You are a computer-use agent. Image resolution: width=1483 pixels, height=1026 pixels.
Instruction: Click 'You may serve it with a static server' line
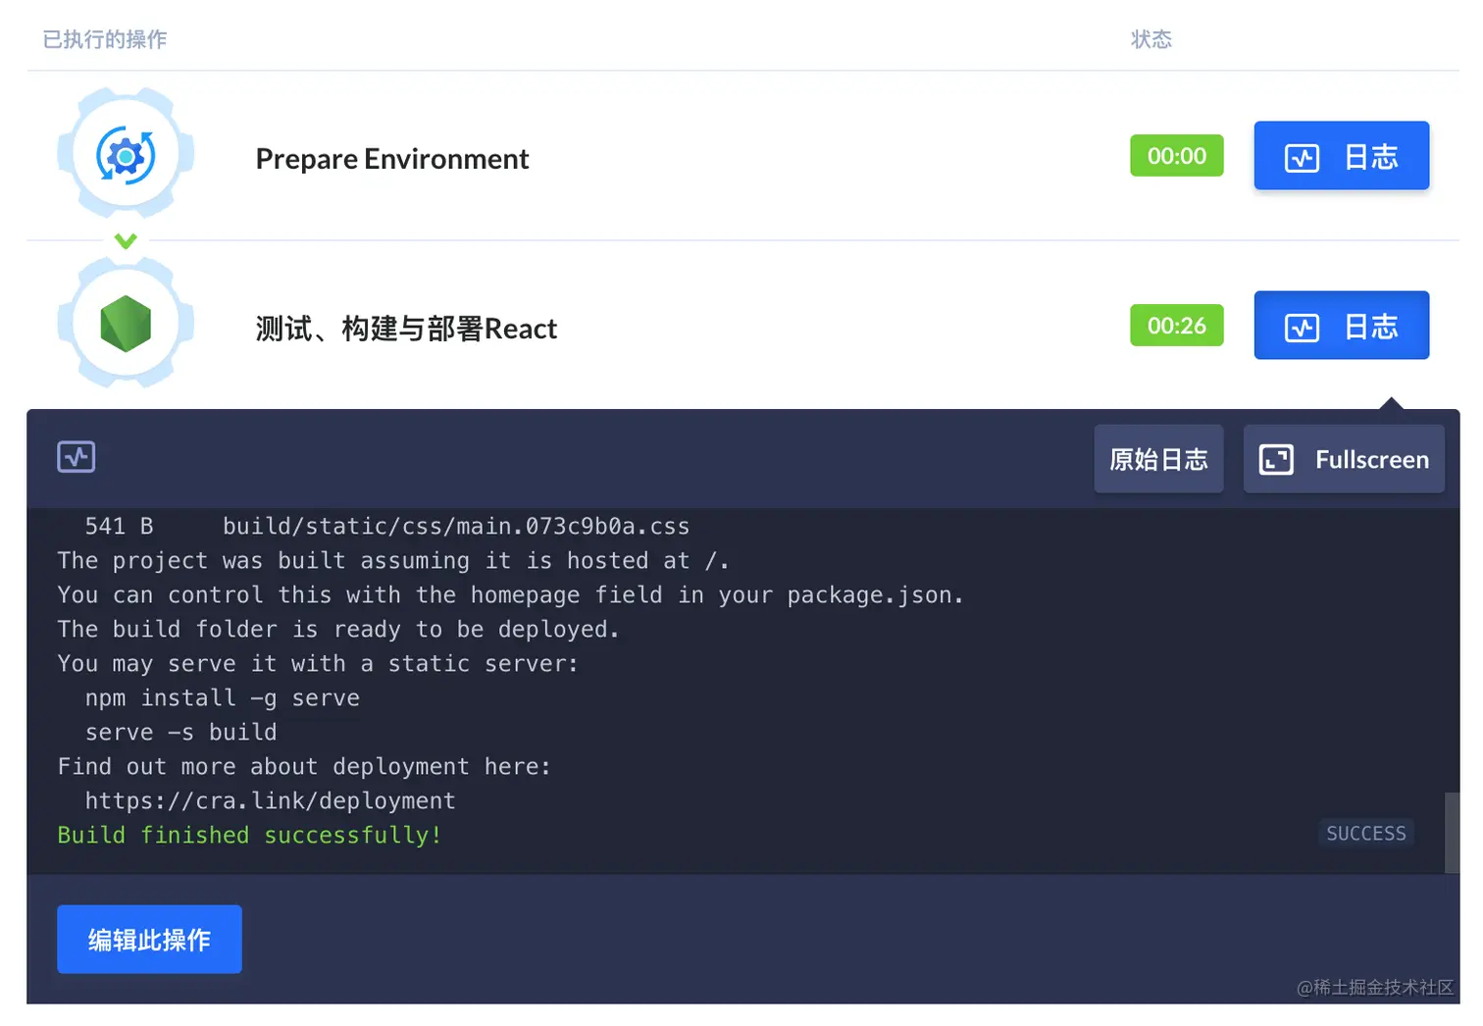pos(318,664)
